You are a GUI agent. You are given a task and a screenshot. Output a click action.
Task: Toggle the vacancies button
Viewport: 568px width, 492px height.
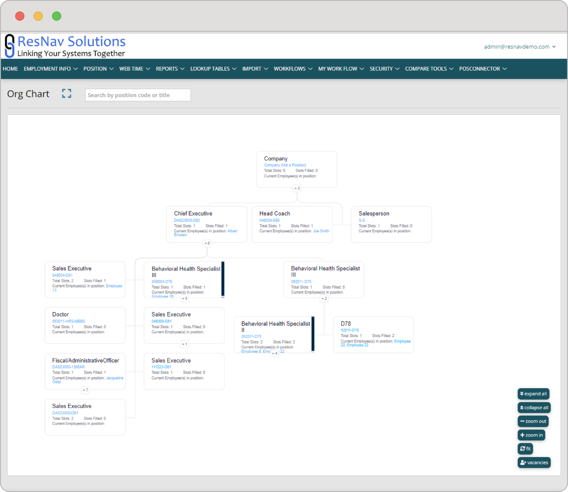(x=534, y=462)
